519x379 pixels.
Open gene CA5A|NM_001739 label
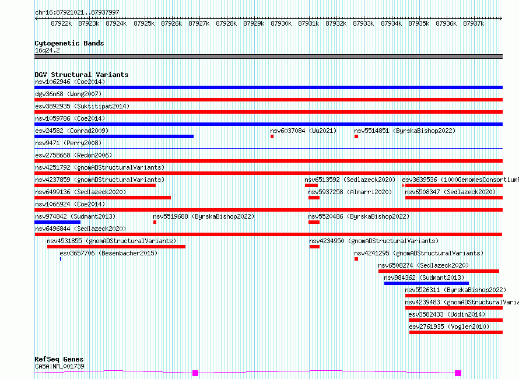click(59, 366)
